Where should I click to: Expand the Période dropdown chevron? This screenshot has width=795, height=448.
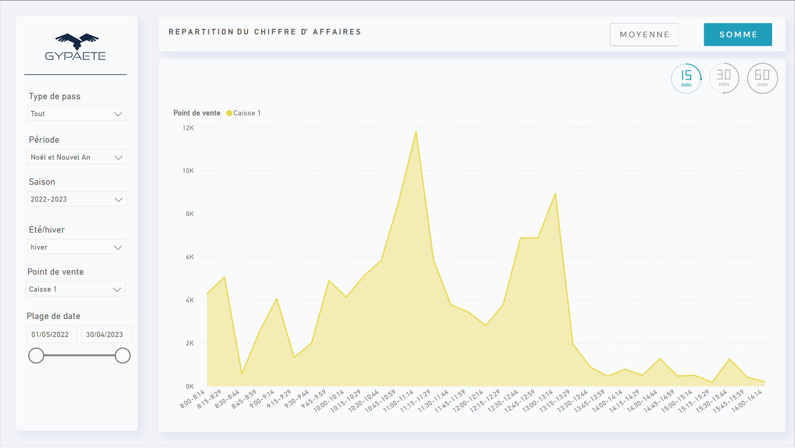pyautogui.click(x=118, y=157)
